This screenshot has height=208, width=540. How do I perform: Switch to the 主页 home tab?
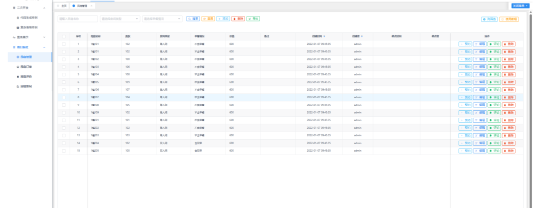click(62, 6)
